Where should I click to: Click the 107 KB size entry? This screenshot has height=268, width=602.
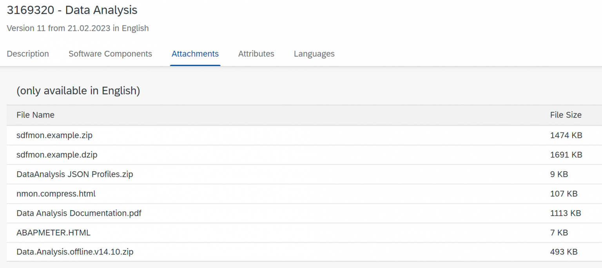tap(564, 194)
